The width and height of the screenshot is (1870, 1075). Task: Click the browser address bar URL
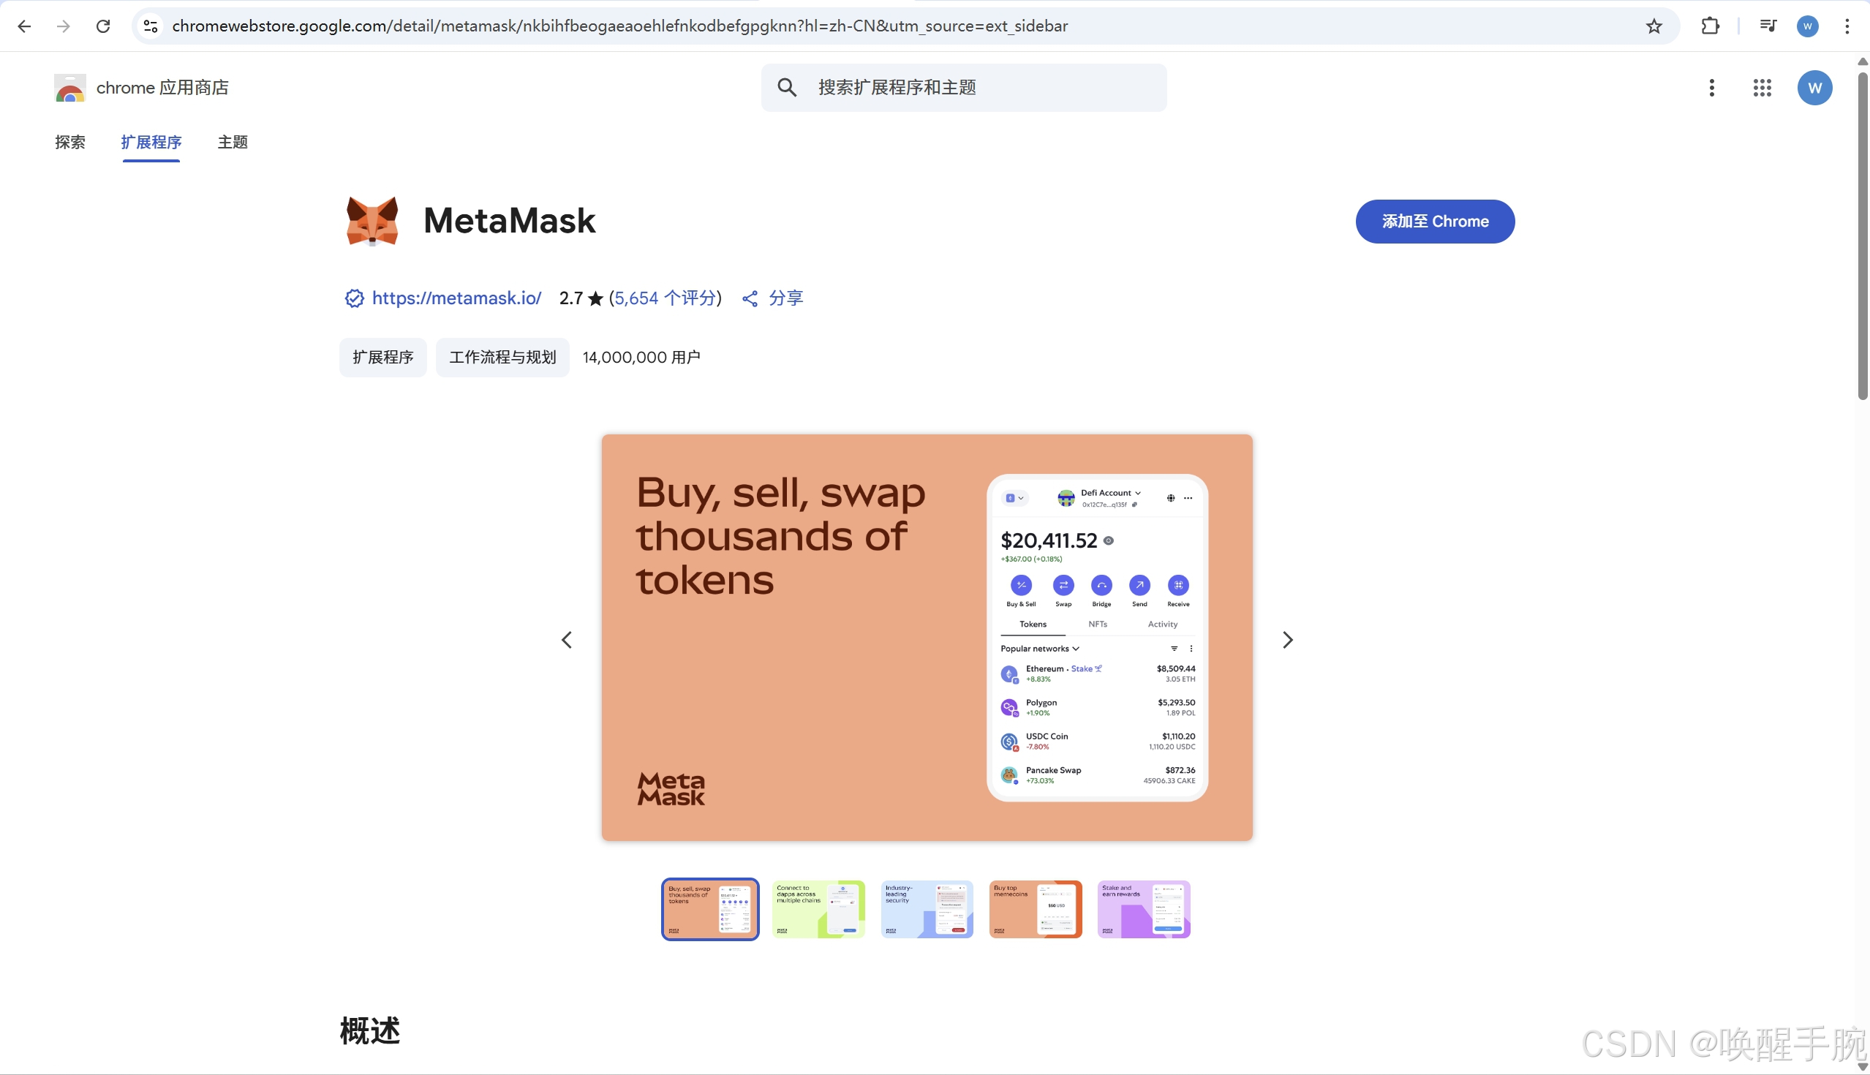[620, 26]
